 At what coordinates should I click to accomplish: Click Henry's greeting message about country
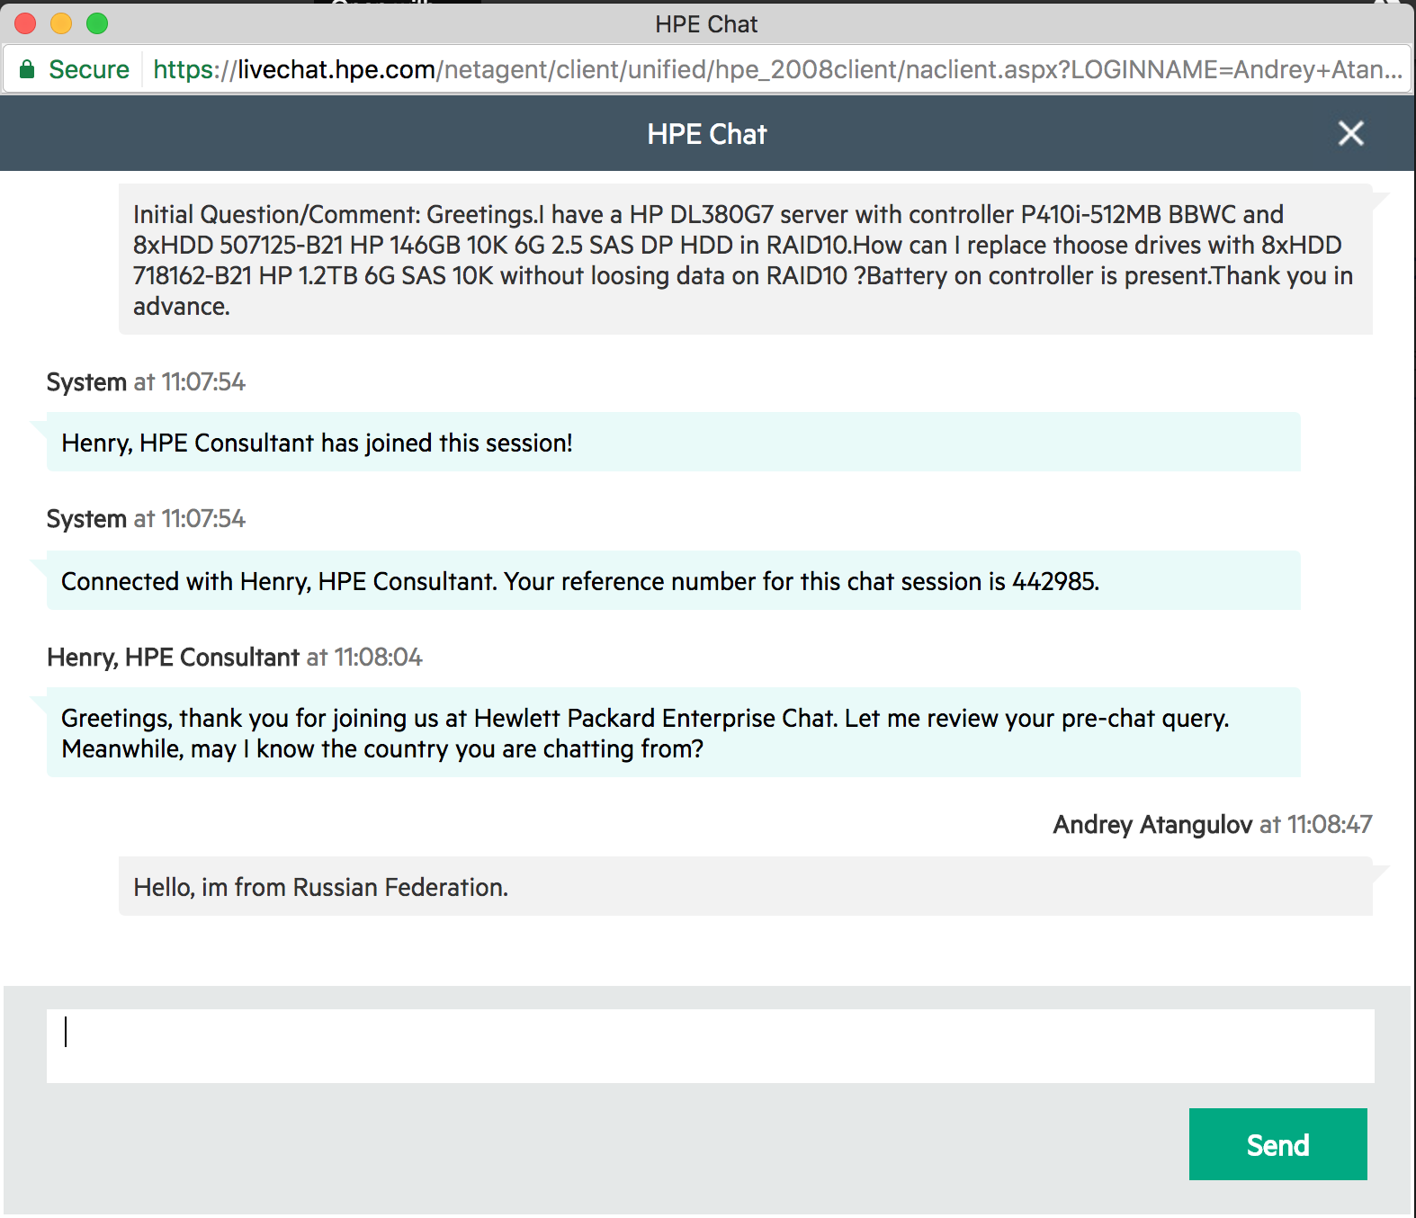pos(674,732)
